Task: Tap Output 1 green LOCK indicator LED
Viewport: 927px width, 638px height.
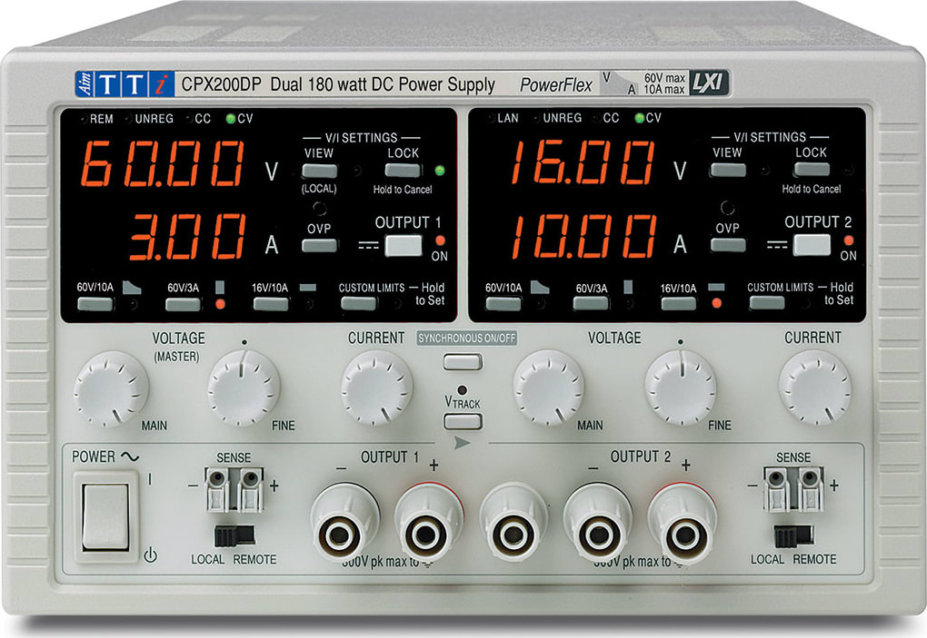Action: [439, 171]
